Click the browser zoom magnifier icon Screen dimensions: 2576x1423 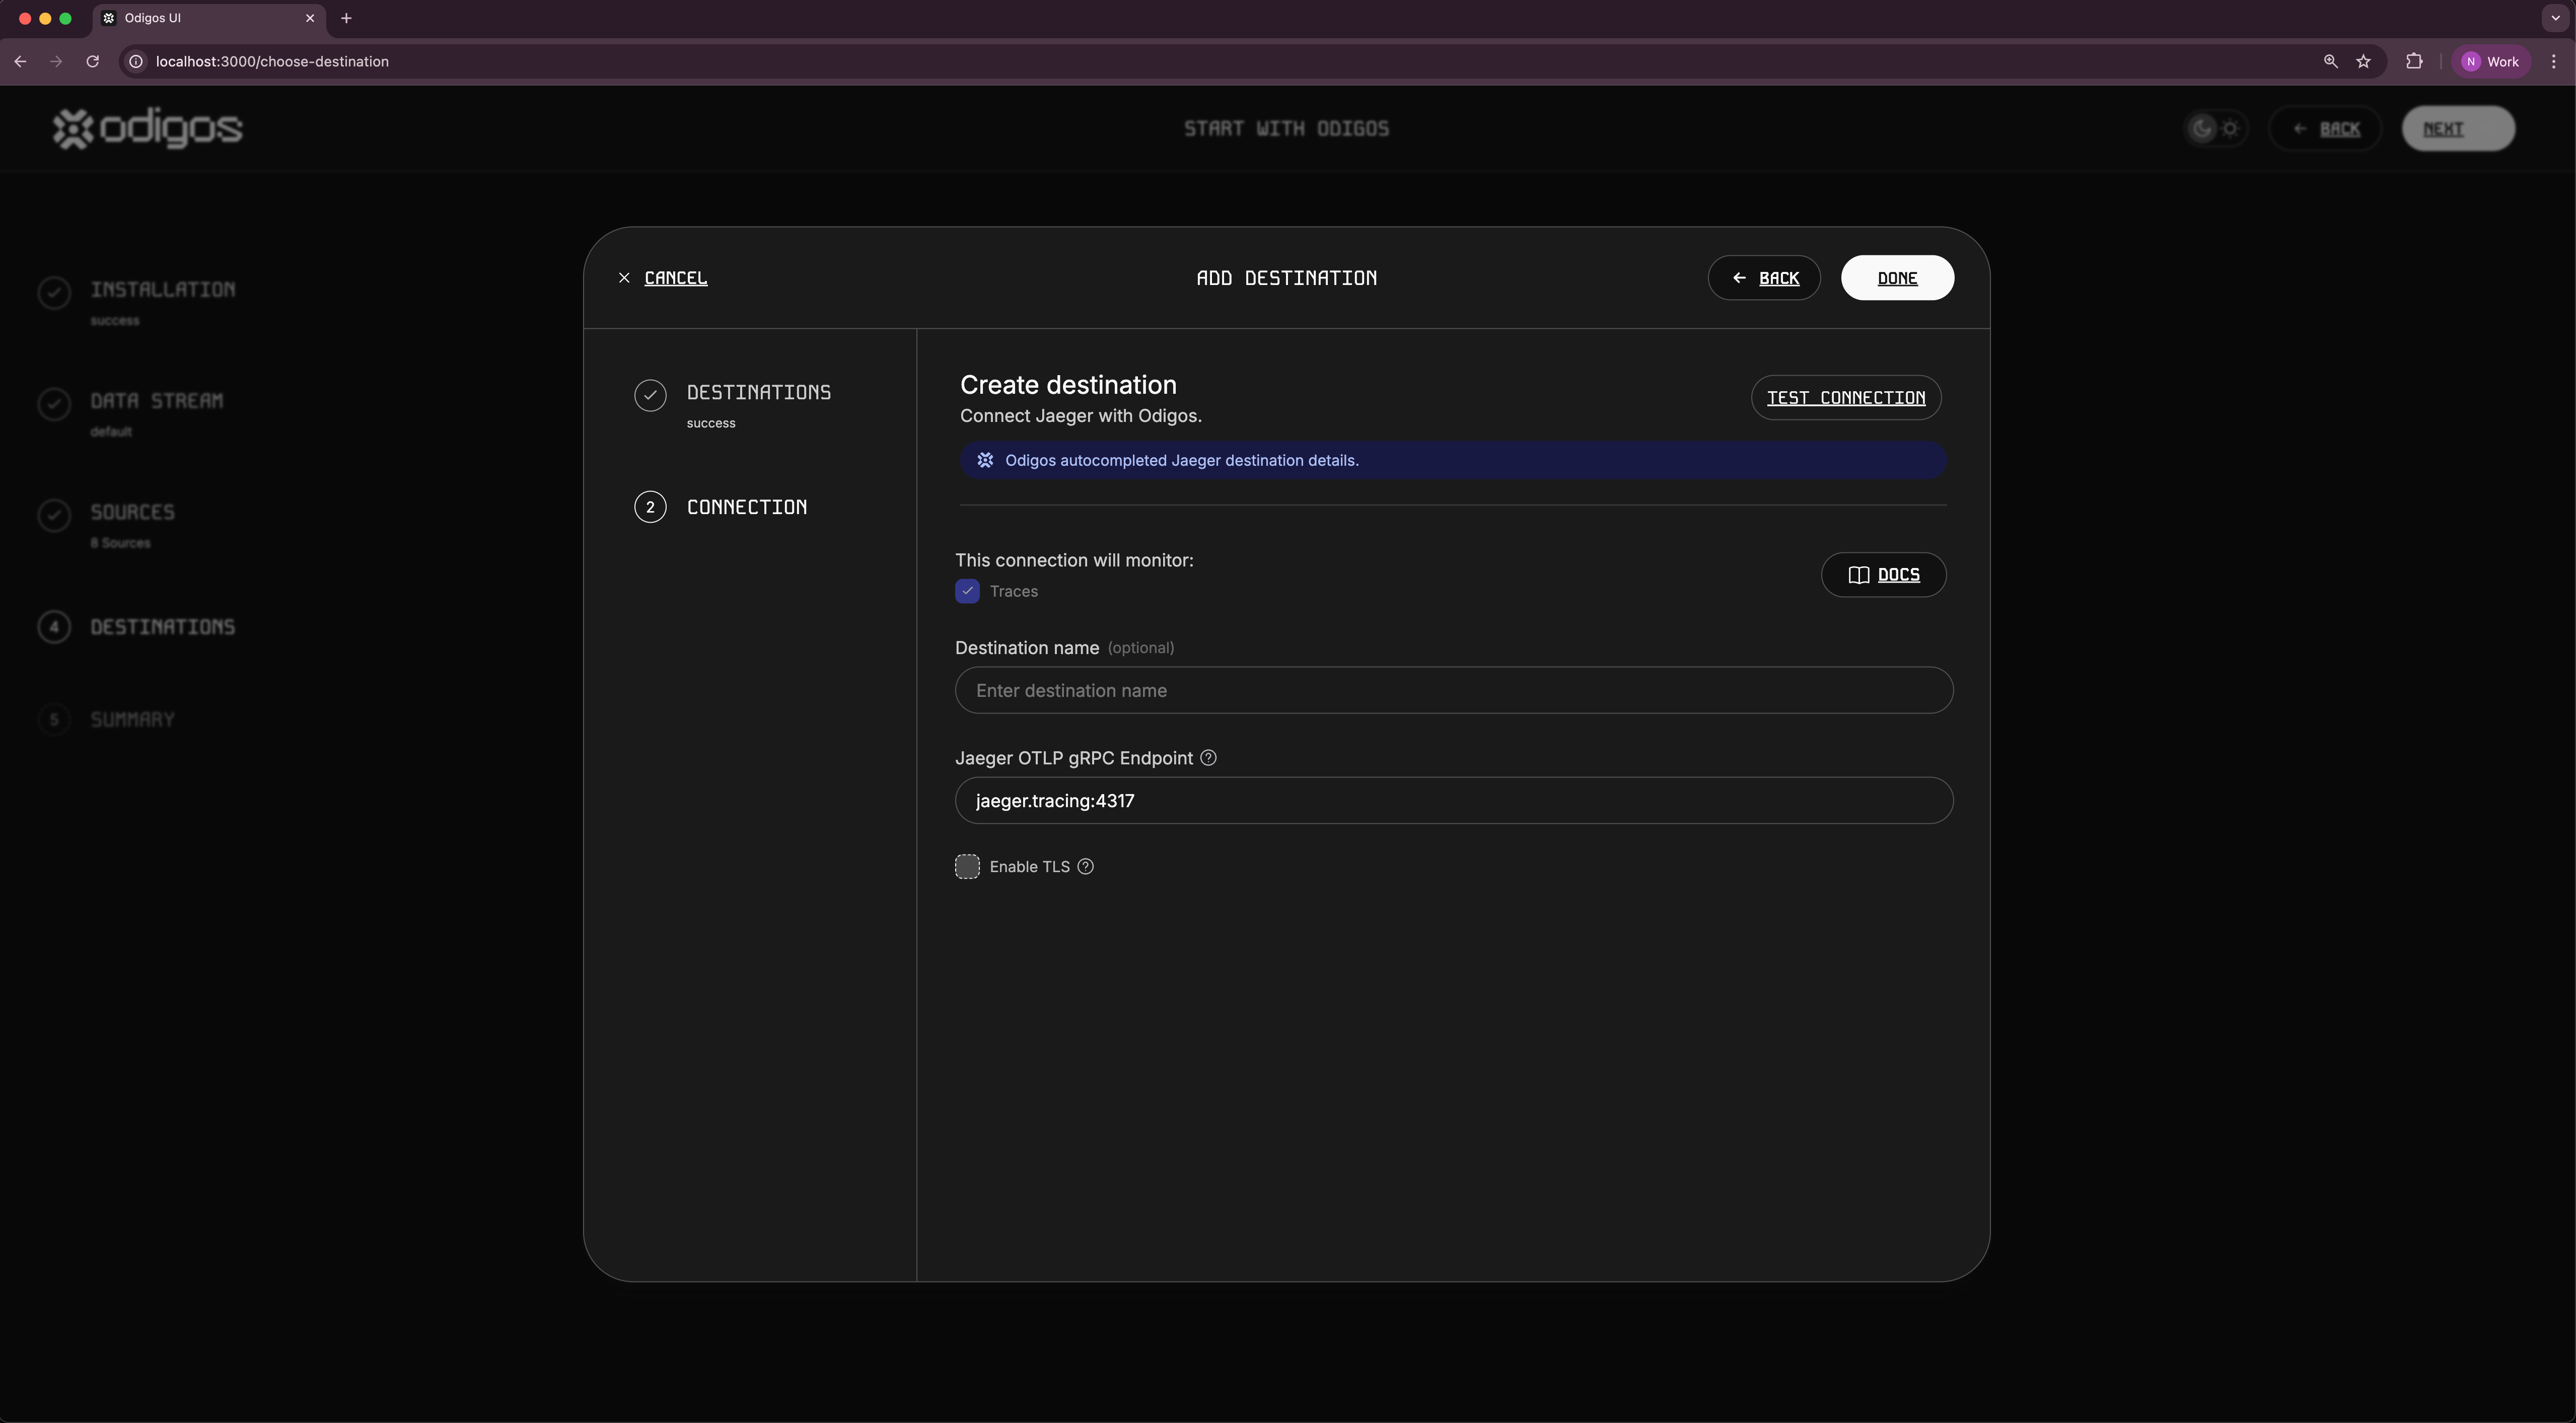(x=2330, y=62)
